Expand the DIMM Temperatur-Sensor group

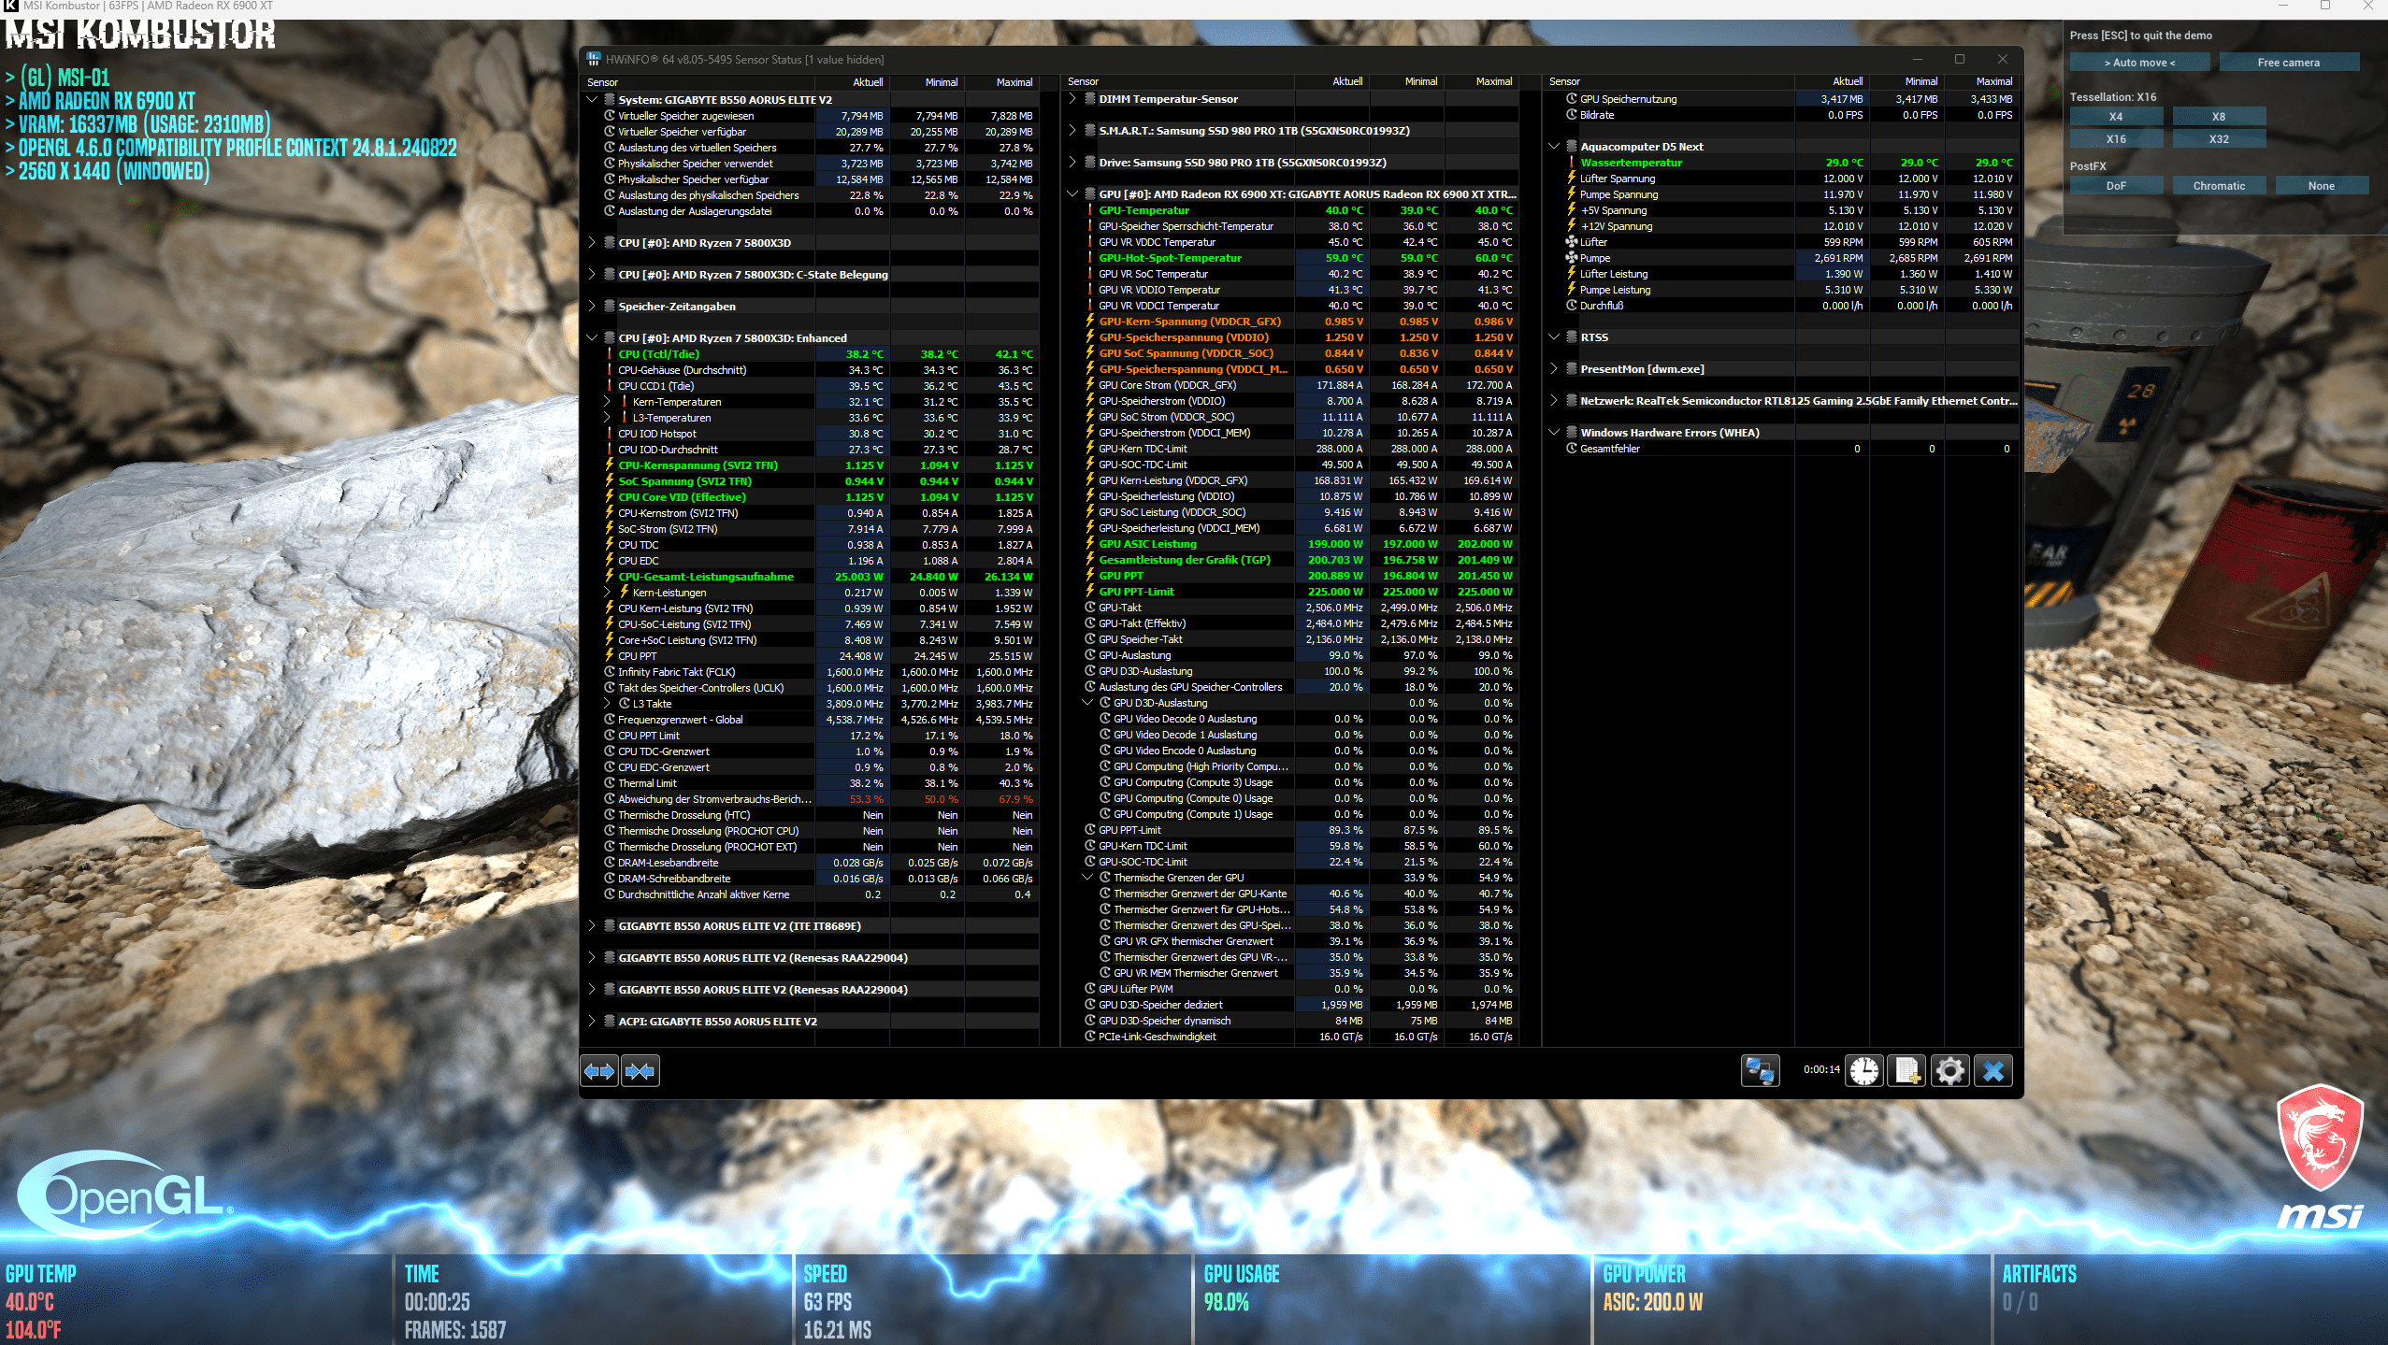[x=1072, y=99]
